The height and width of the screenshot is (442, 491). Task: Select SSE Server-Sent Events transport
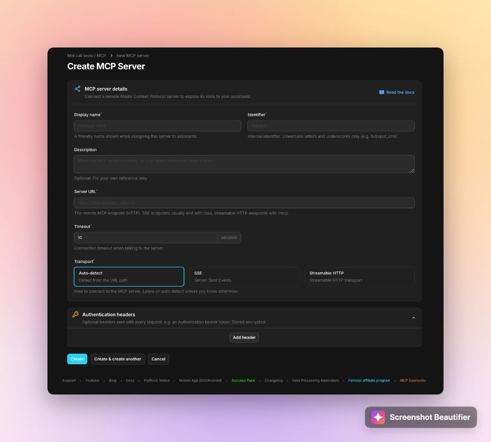[x=244, y=276]
